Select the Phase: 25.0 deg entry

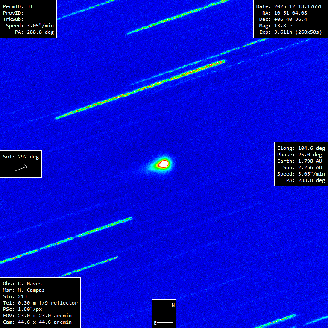click(301, 155)
